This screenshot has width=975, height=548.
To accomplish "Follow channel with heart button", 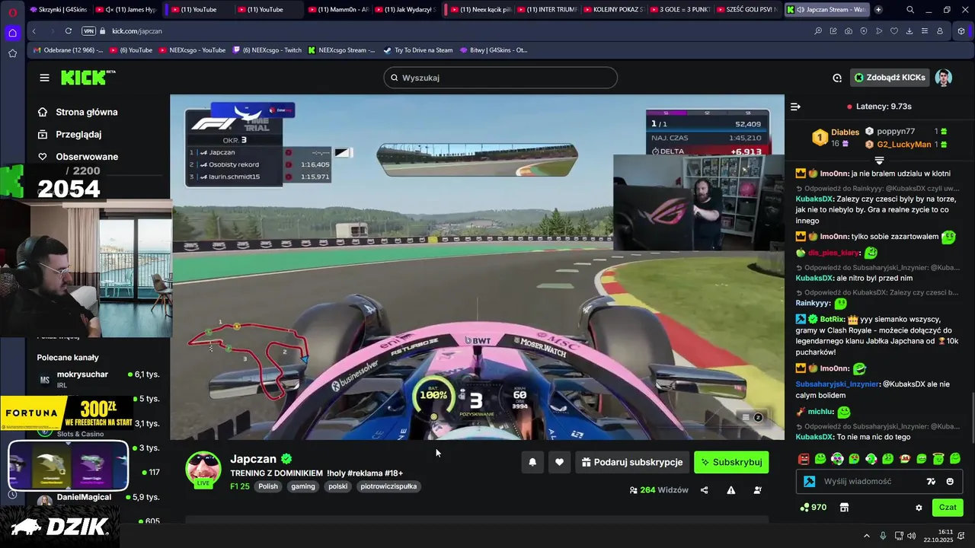I will 559,462.
